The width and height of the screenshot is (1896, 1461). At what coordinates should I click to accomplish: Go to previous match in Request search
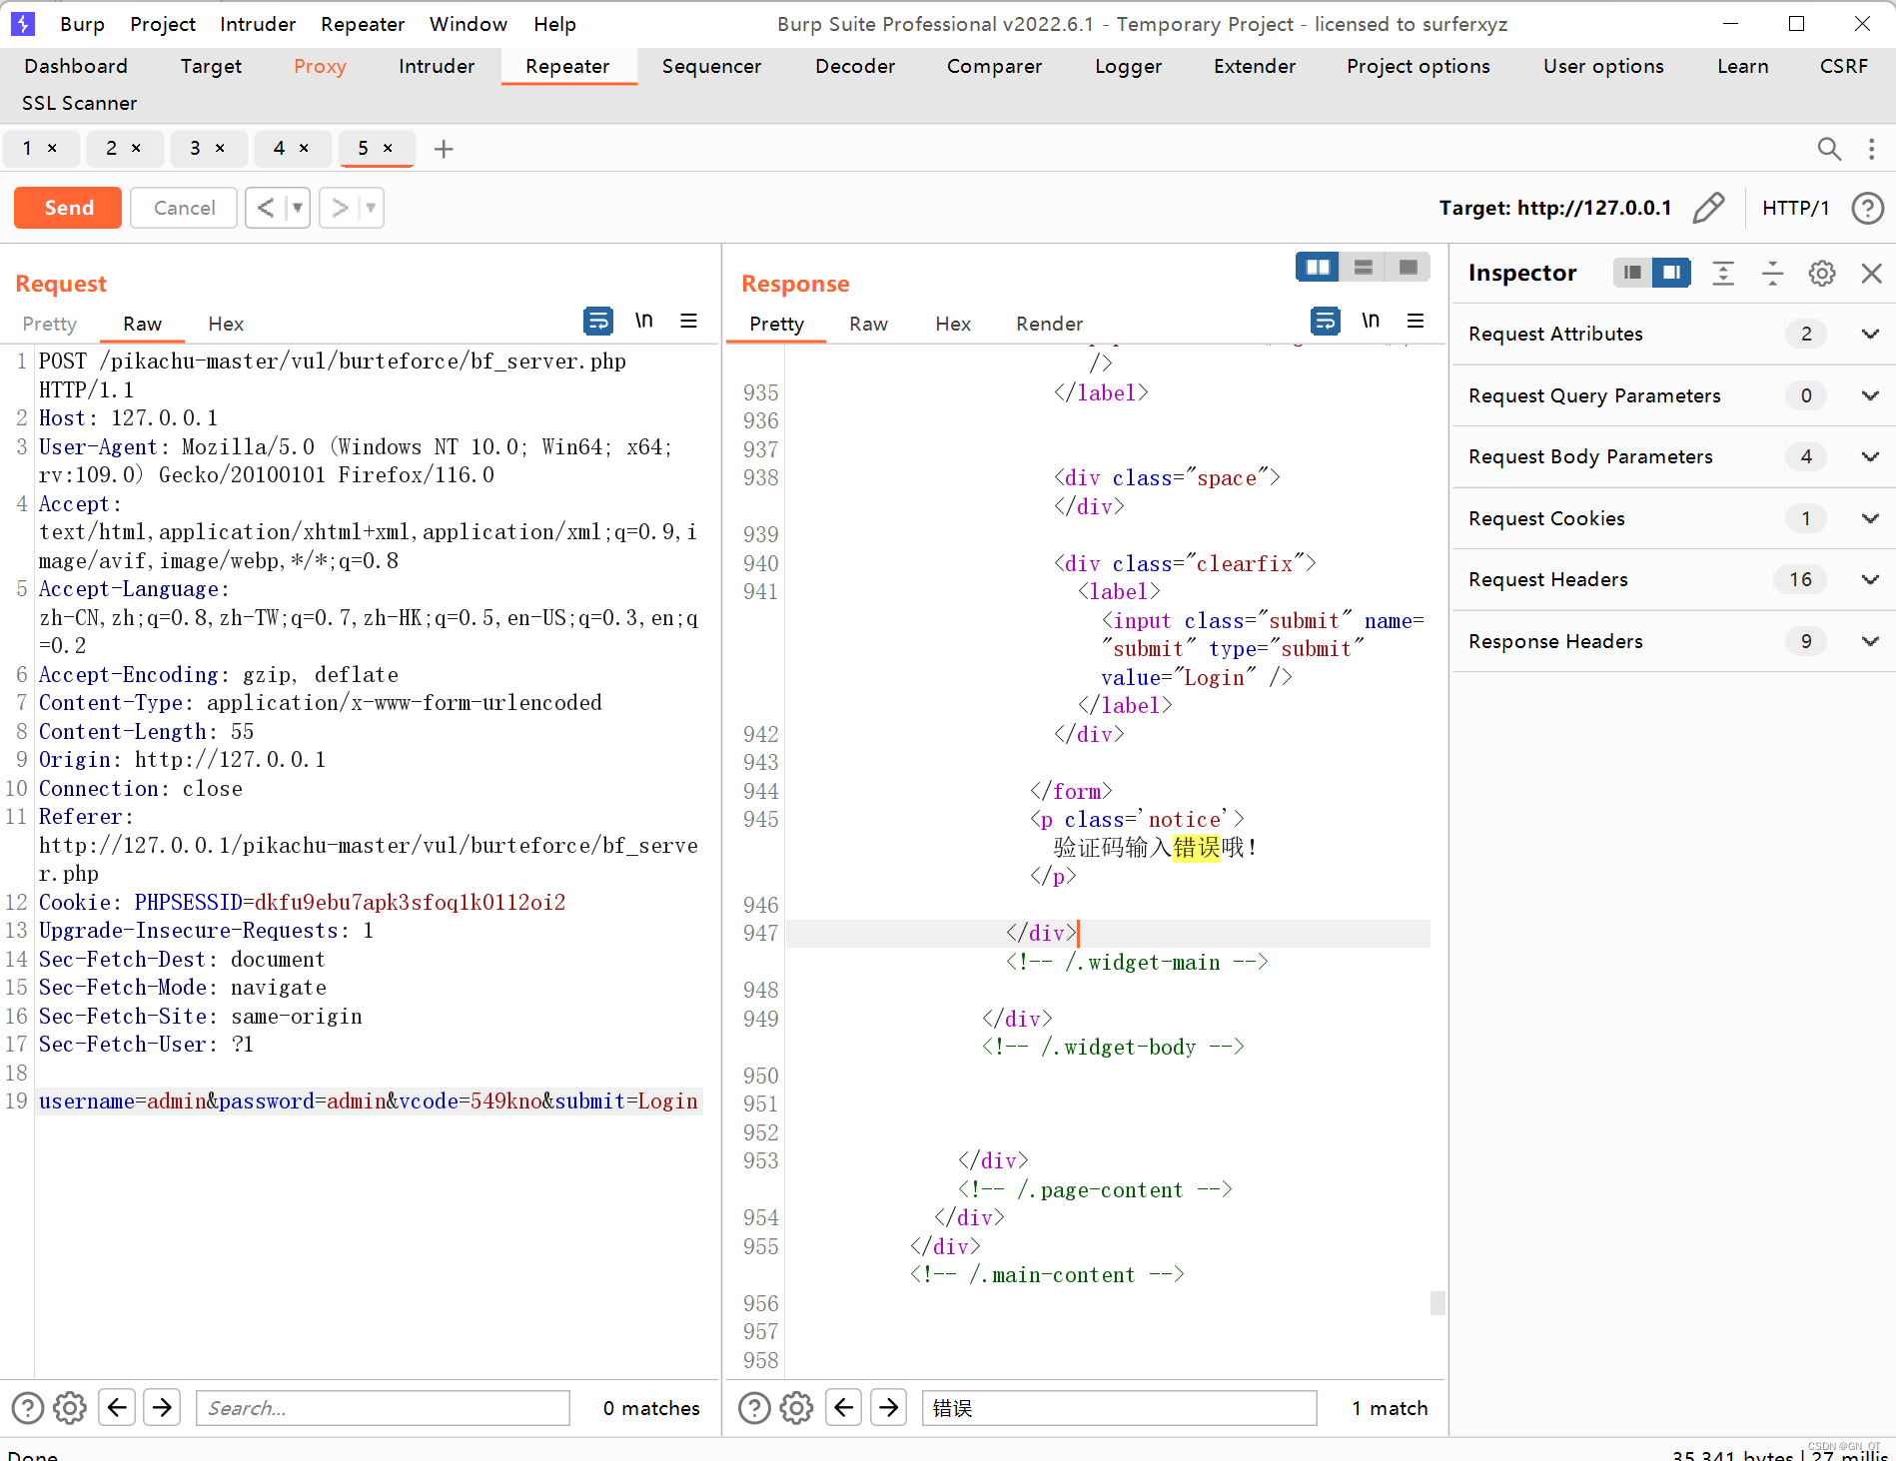click(117, 1408)
